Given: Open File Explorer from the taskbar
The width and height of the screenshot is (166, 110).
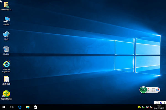Looking at the screenshot, I should 28,107.
